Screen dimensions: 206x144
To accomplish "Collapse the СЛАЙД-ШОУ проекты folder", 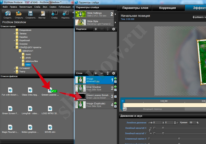I will 14,47.
